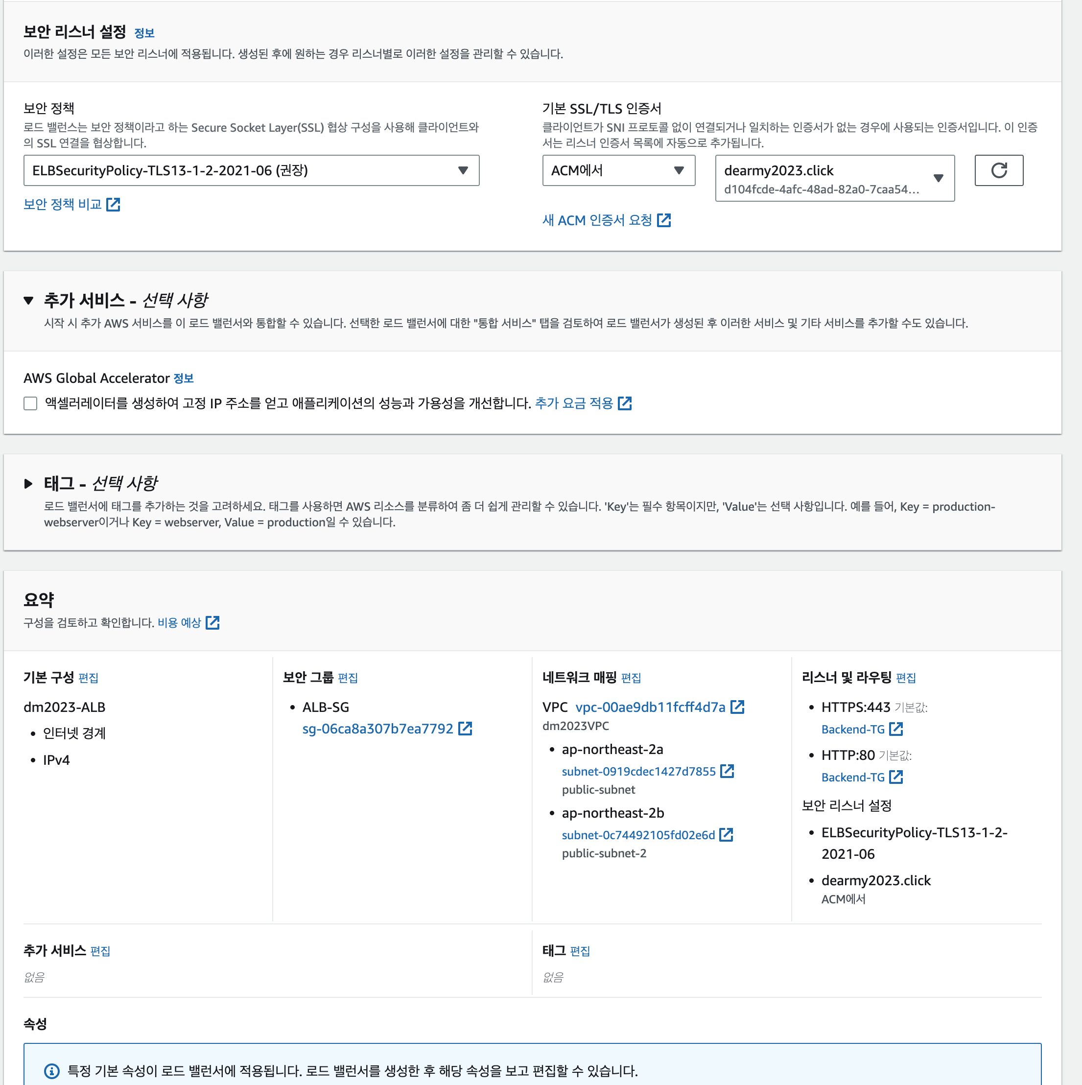This screenshot has width=1082, height=1085.
Task: Click the dm2023VPC label text
Action: point(576,726)
